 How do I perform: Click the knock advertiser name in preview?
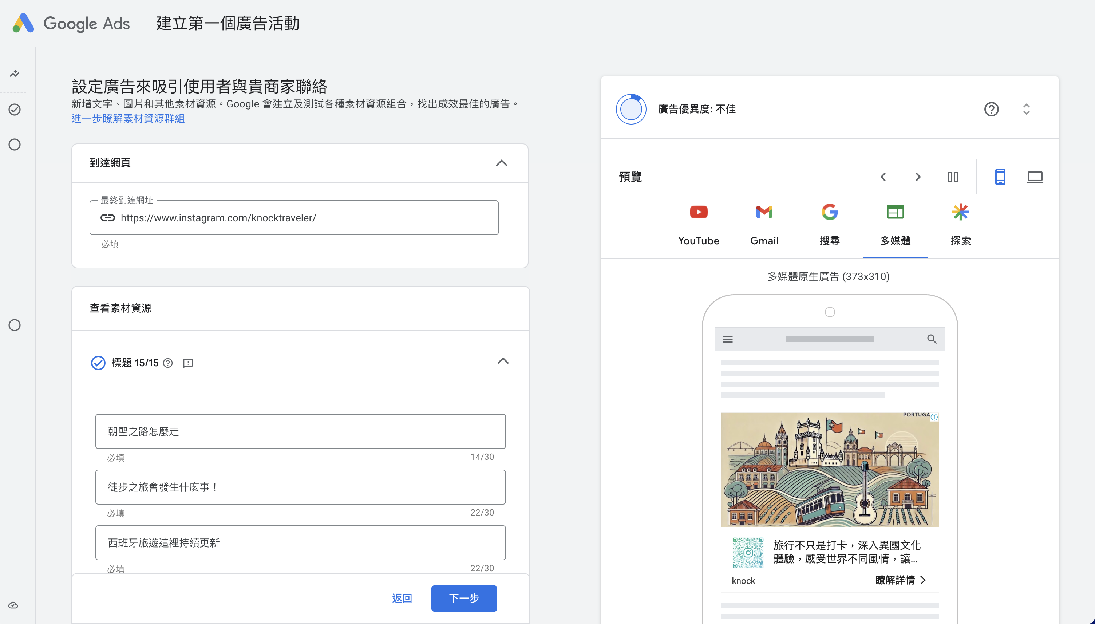(x=743, y=581)
